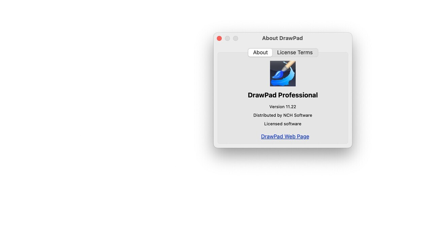Click the License Terms segment of the switcher

(295, 52)
